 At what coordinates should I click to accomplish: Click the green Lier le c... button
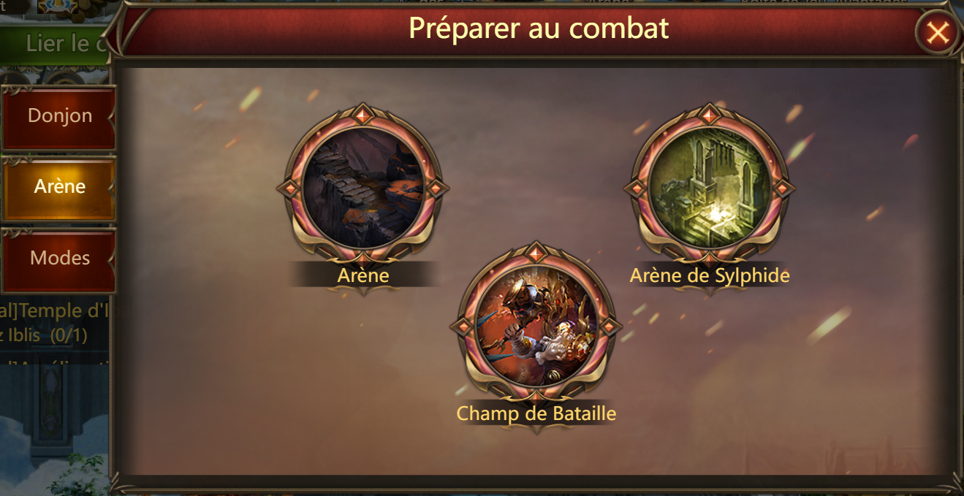click(57, 44)
